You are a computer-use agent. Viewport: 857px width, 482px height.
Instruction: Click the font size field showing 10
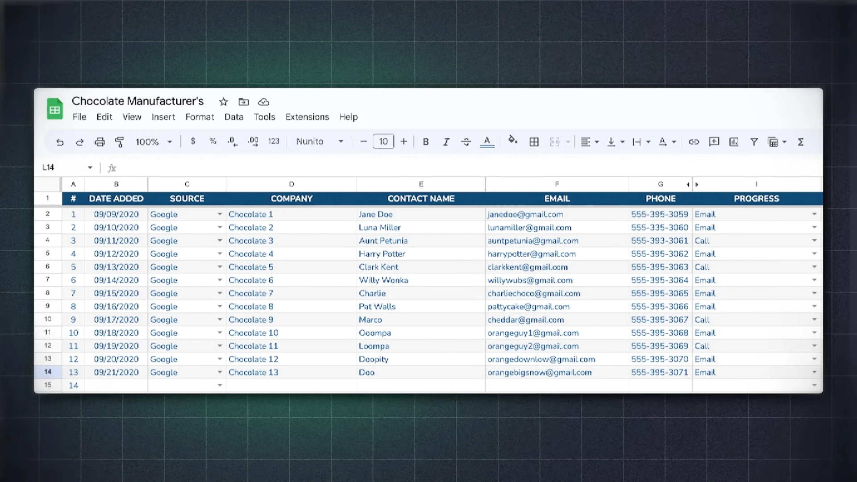coord(383,141)
